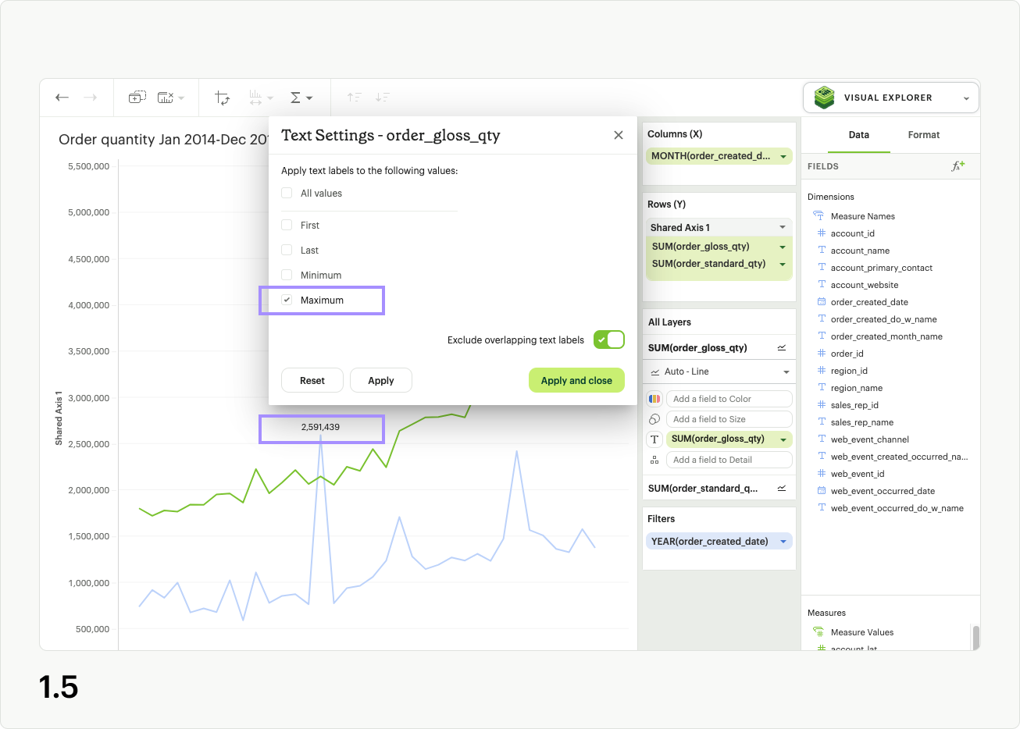Click the hash icon next to account_id

(822, 233)
